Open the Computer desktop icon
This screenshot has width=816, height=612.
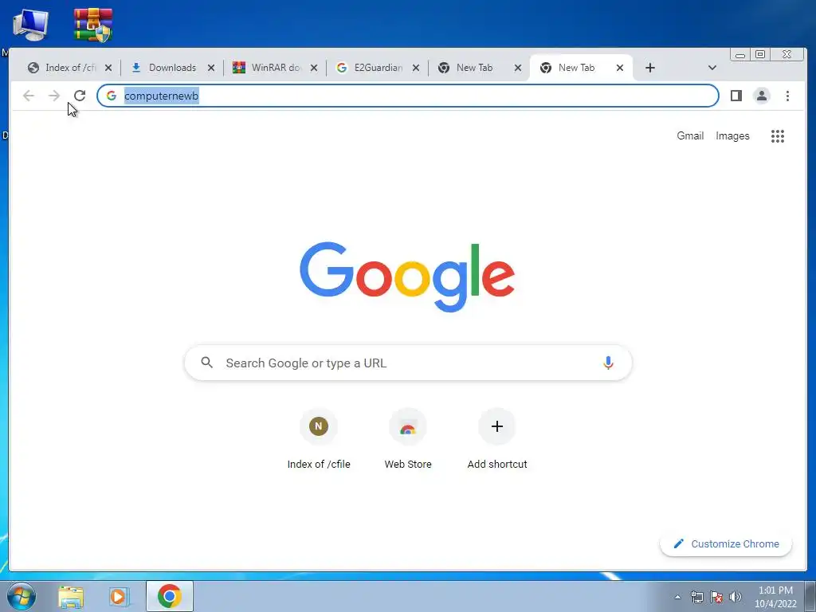(x=30, y=25)
